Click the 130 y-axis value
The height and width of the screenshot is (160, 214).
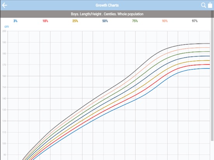(4, 110)
